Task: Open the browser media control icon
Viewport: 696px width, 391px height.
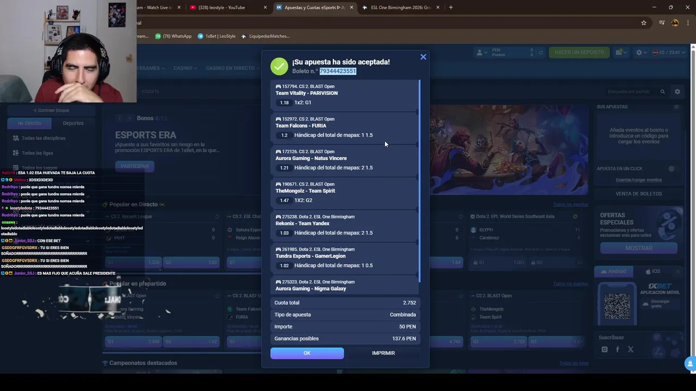Action: [662, 23]
